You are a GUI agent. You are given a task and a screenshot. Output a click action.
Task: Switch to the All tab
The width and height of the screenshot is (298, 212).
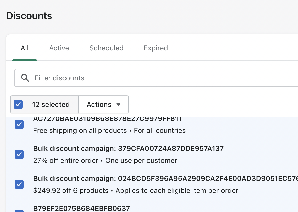click(x=25, y=48)
